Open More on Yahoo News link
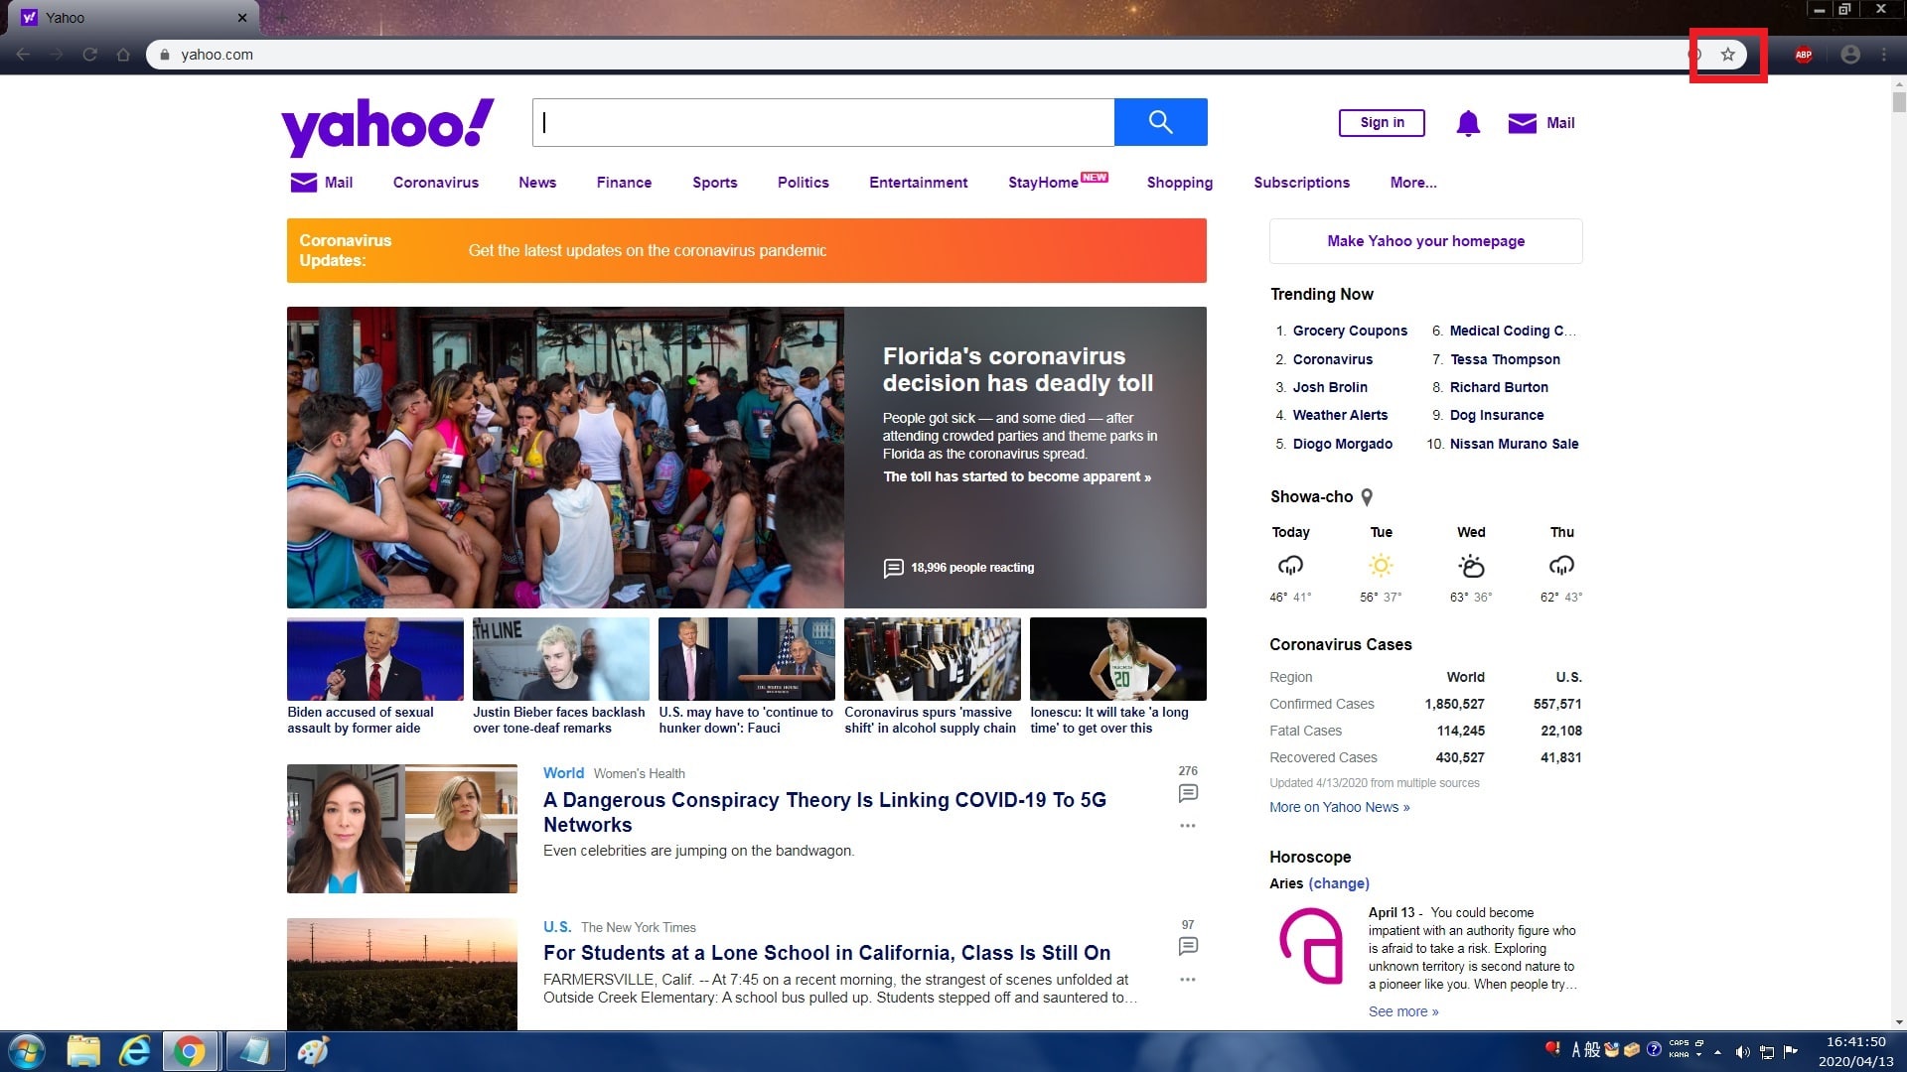Viewport: 1907px width, 1072px height. point(1339,807)
